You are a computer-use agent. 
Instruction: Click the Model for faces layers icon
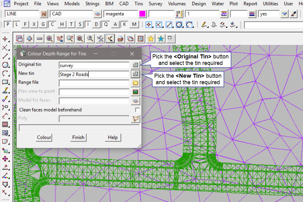(135, 101)
